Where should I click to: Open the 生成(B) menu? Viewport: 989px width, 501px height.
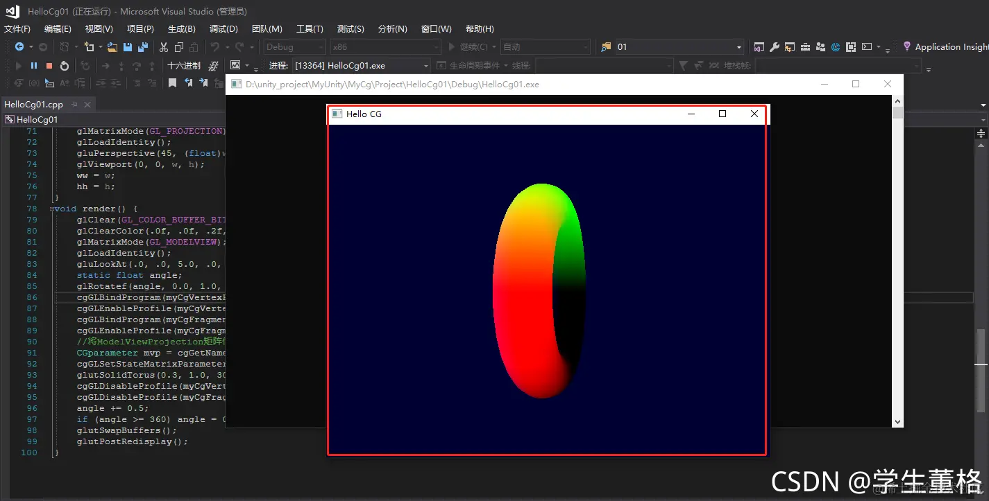coord(181,29)
